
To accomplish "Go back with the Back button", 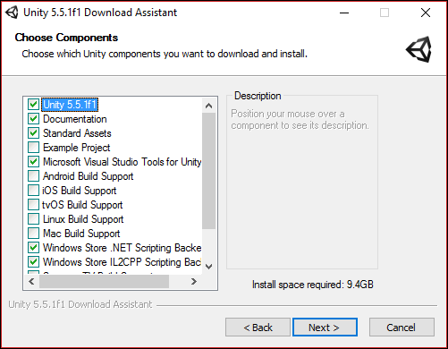I will click(258, 328).
